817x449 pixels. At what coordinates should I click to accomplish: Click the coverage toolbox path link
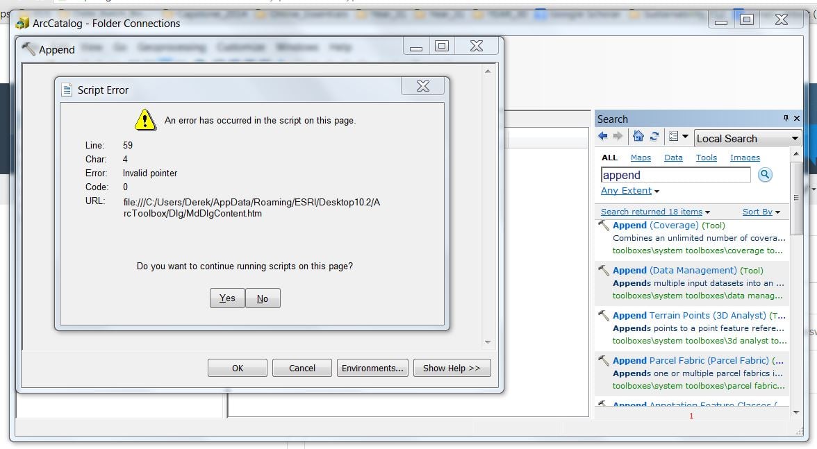[698, 251]
